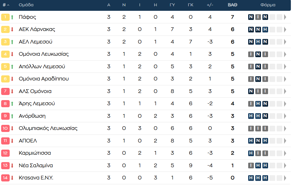Sort by the ΓΥ goals-for column
This screenshot has width=294, height=186.
click(172, 5)
